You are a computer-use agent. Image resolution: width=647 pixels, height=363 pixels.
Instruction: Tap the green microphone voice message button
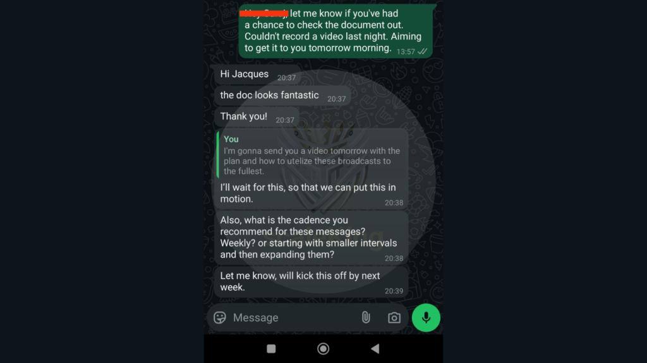pos(426,318)
